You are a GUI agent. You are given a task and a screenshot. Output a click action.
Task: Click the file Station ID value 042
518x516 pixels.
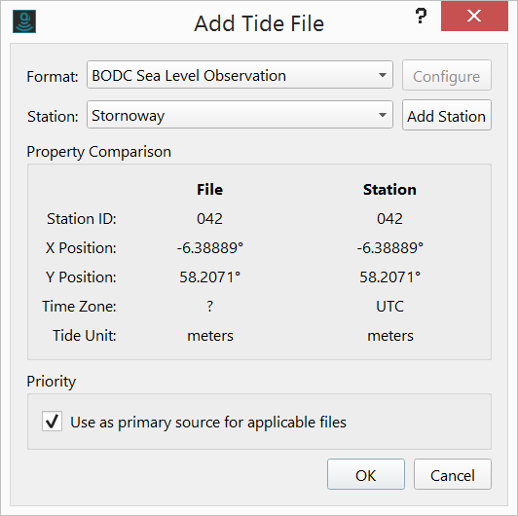coord(209,219)
